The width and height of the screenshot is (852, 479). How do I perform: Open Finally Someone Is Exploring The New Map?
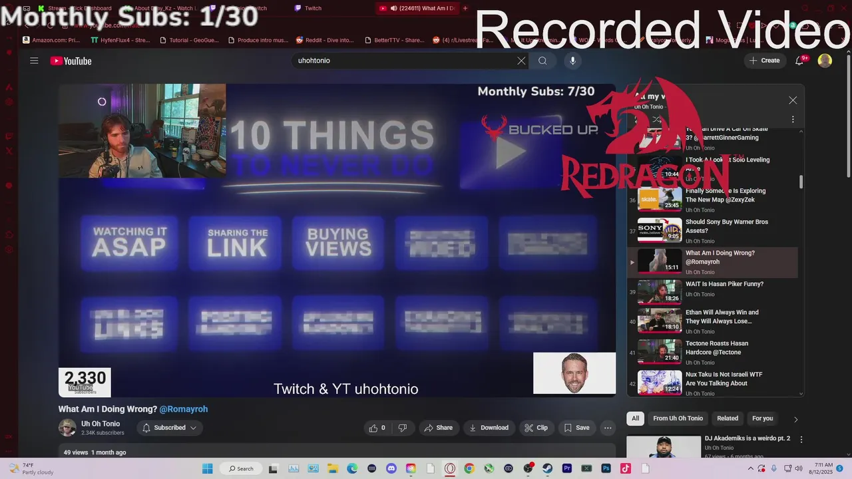click(712, 200)
